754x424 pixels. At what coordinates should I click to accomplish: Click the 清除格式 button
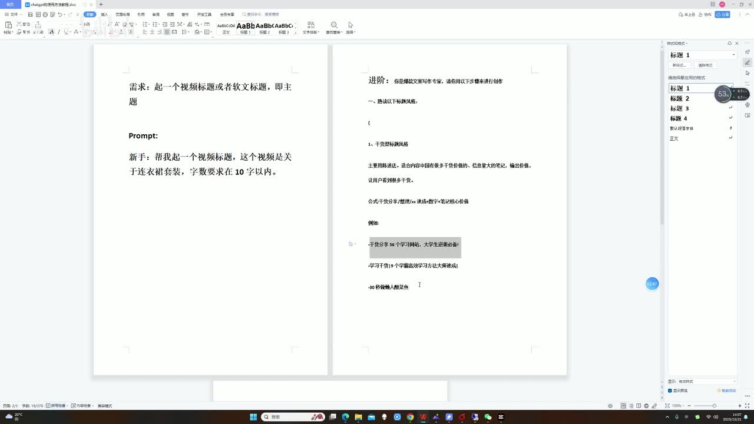tap(705, 65)
